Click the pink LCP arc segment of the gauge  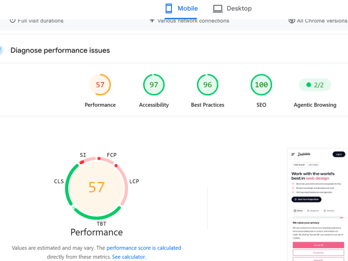[x=126, y=185]
